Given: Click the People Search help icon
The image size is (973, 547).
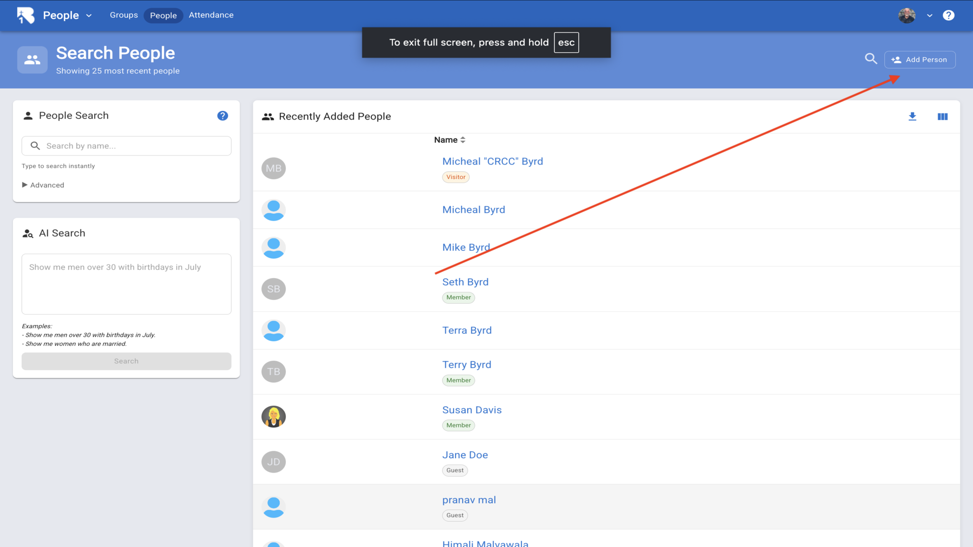Looking at the screenshot, I should pyautogui.click(x=222, y=115).
